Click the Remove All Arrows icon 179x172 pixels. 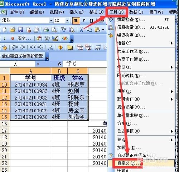(x=50, y=47)
